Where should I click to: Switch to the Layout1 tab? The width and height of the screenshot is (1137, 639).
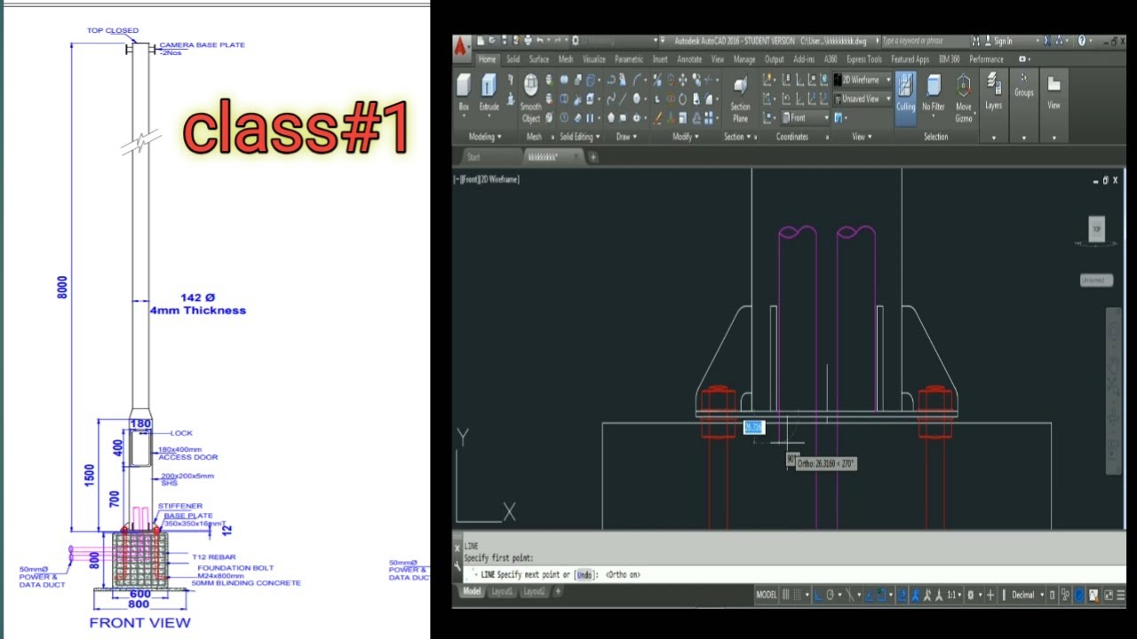pyautogui.click(x=503, y=591)
